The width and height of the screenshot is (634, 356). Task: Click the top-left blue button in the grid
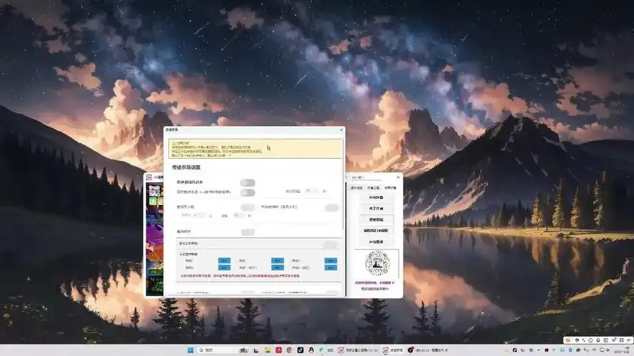click(x=224, y=261)
